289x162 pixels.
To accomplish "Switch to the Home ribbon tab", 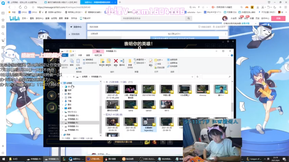I will (72, 55).
